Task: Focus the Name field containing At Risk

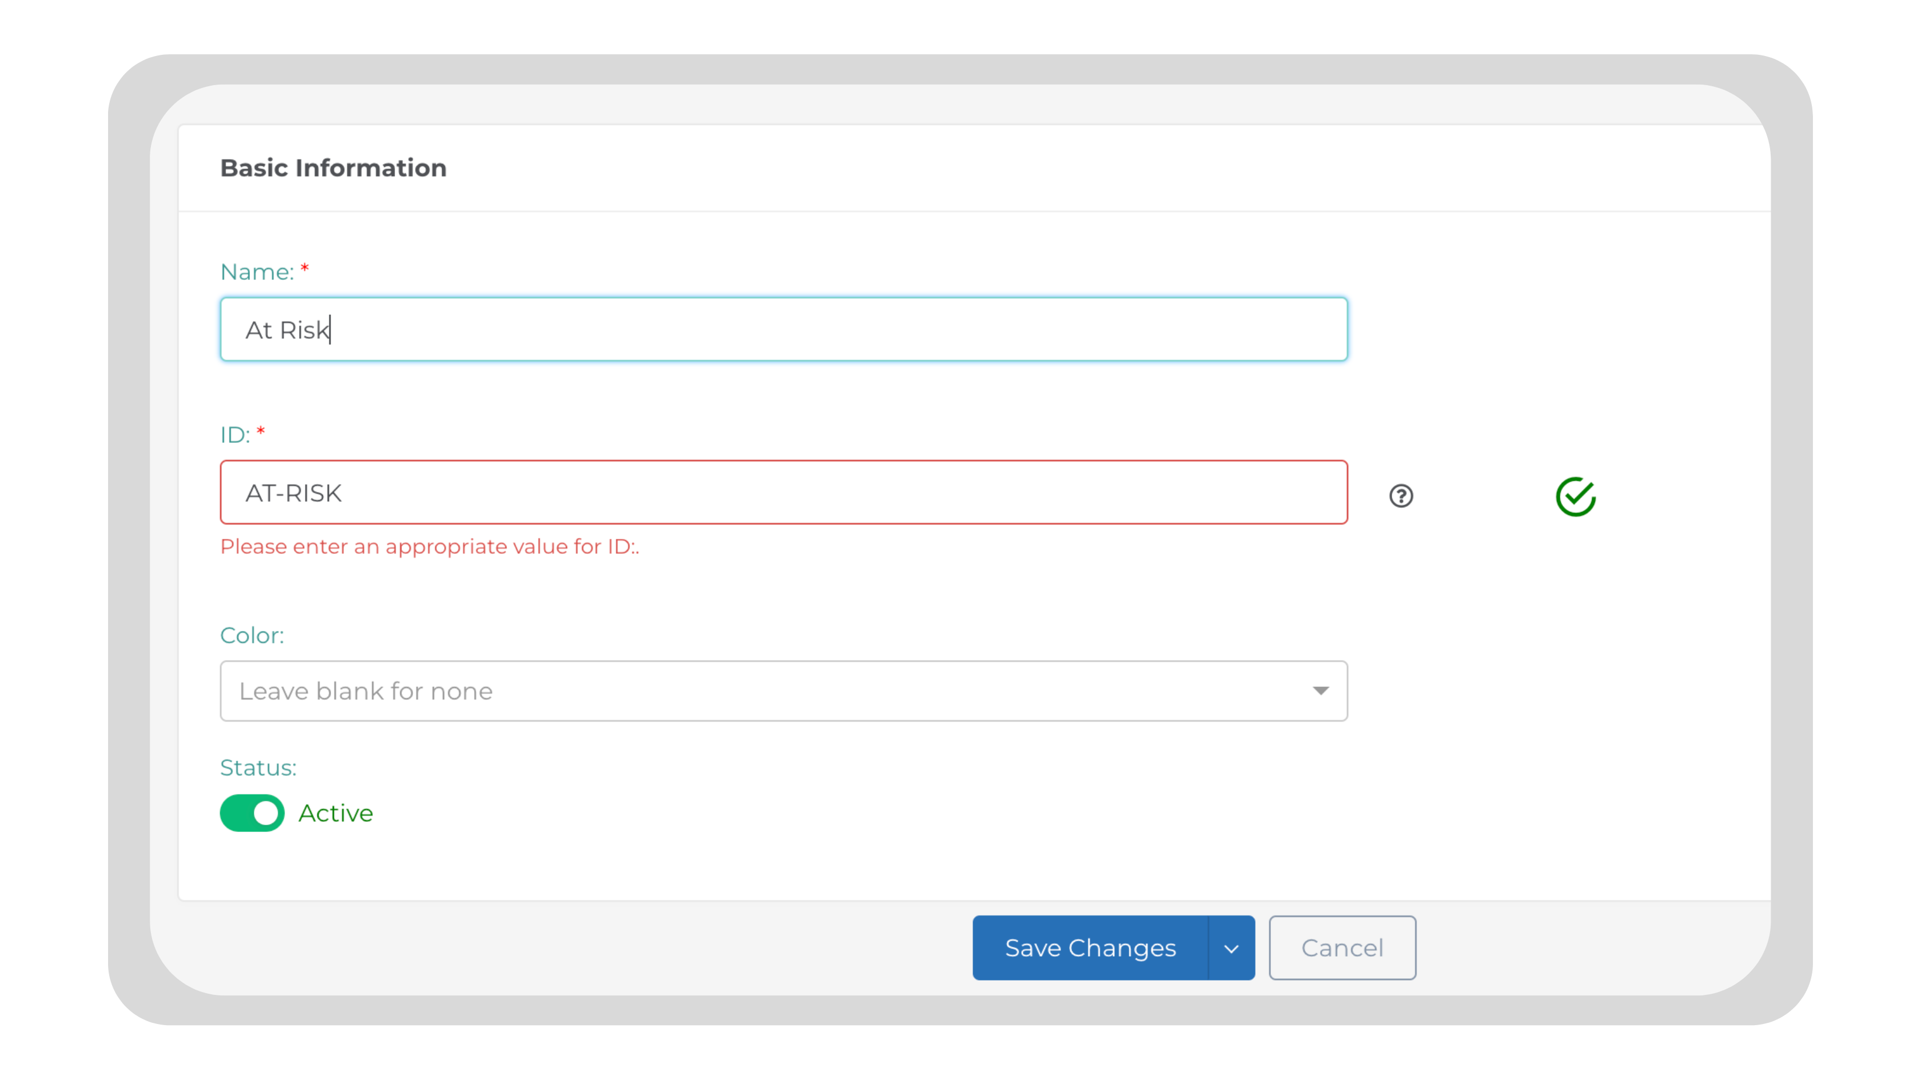Action: coord(784,330)
